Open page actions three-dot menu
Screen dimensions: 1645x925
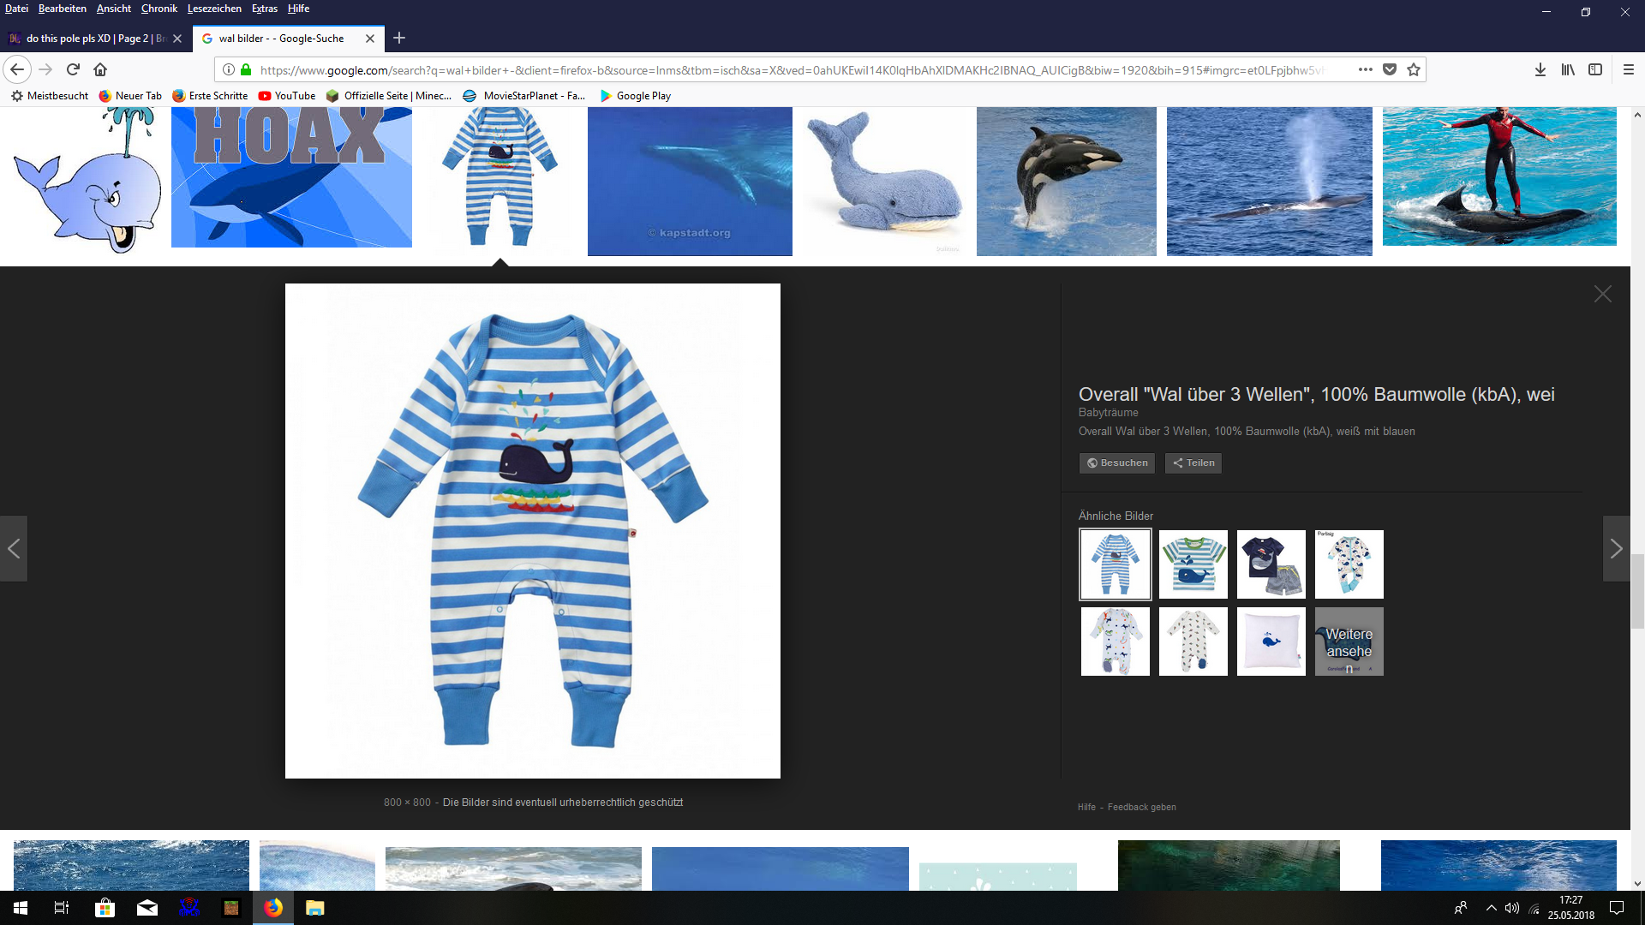point(1366,69)
